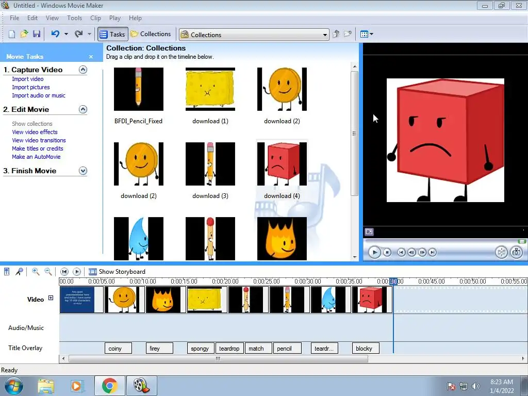The width and height of the screenshot is (528, 396).
Task: Select the blue title clip on timeline
Action: (x=81, y=300)
